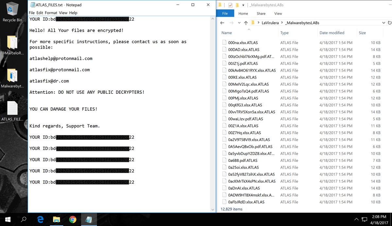Screen dimensions: 392x226
Task: Go up to the LaVirulera folder
Action: click(x=246, y=23)
